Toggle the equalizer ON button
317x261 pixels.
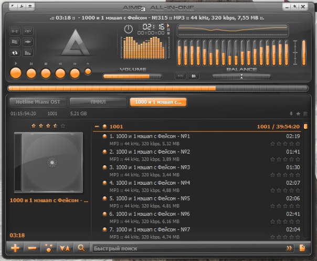pos(194,76)
